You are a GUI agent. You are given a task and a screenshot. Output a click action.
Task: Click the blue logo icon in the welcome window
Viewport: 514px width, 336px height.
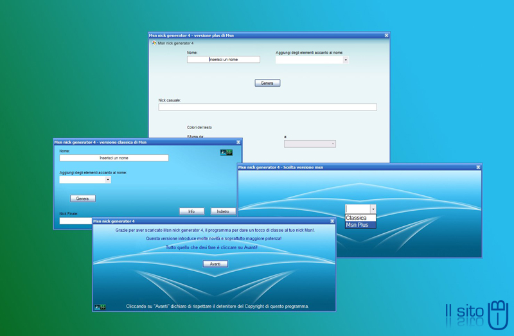click(x=97, y=307)
